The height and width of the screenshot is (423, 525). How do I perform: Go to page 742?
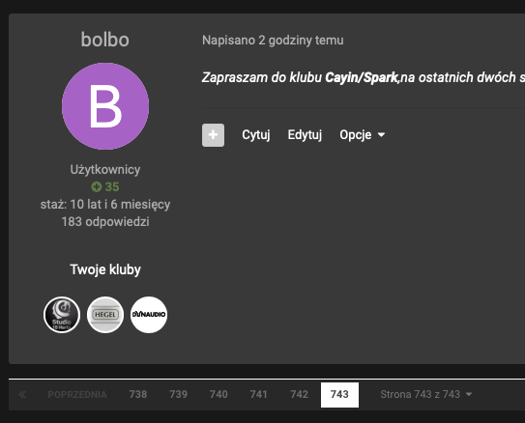point(300,395)
